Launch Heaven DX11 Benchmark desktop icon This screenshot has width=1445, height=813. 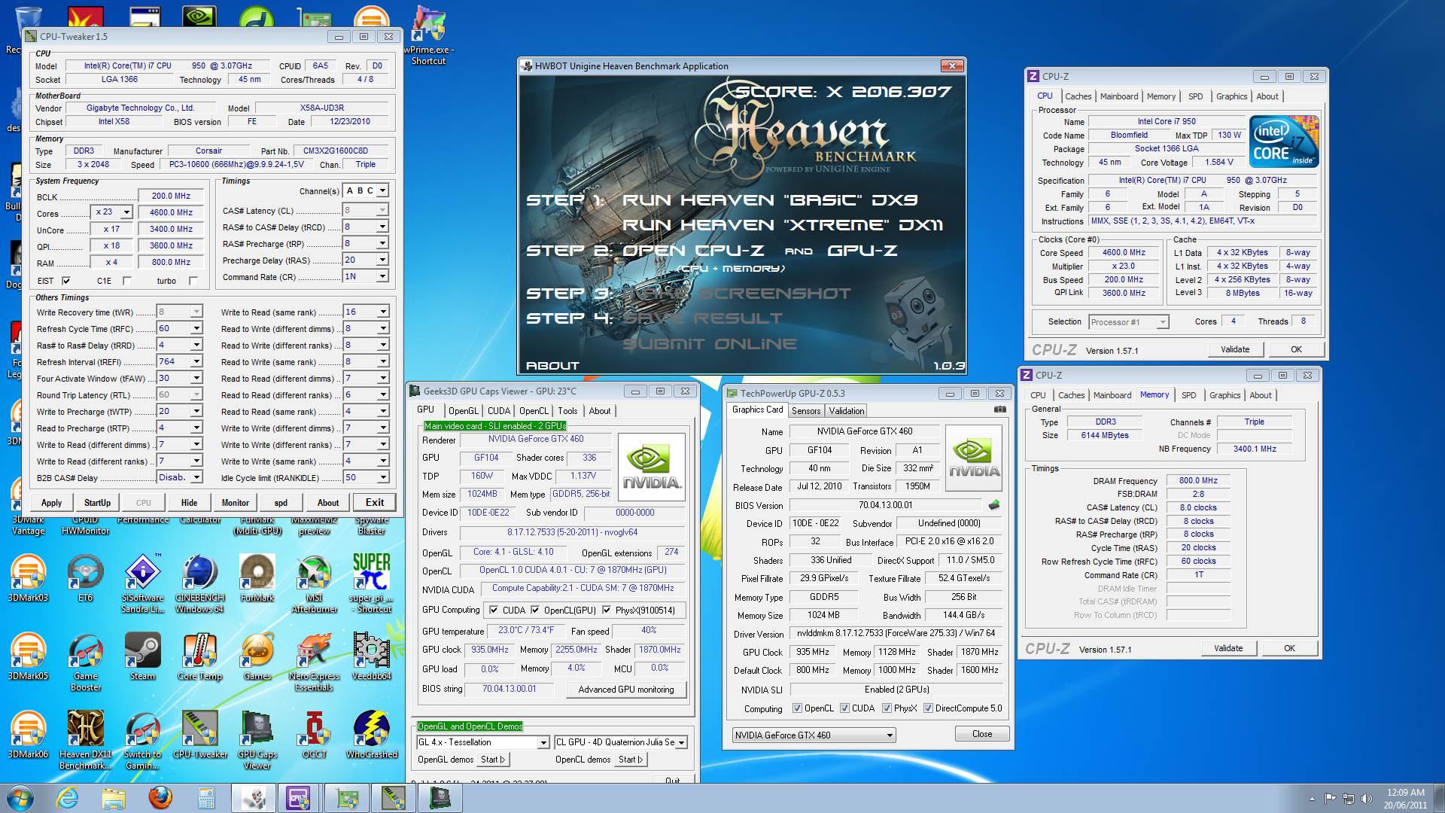[x=85, y=741]
